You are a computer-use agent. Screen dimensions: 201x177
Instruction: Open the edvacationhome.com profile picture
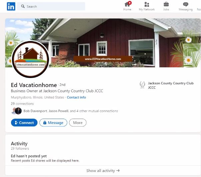pos(31,59)
